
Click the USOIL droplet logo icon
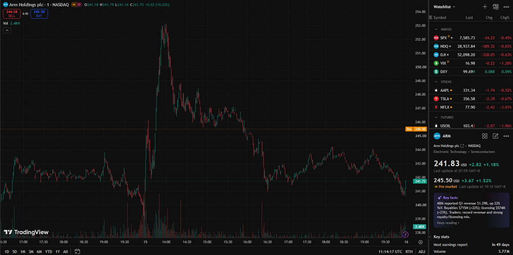[436, 126]
